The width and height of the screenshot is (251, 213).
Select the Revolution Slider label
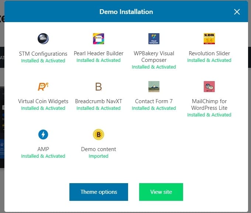[x=209, y=53]
